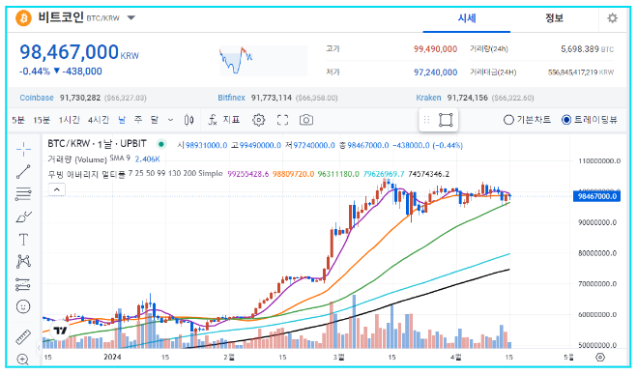Click the Kraken price link
This screenshot has width=637, height=375.
(x=428, y=98)
